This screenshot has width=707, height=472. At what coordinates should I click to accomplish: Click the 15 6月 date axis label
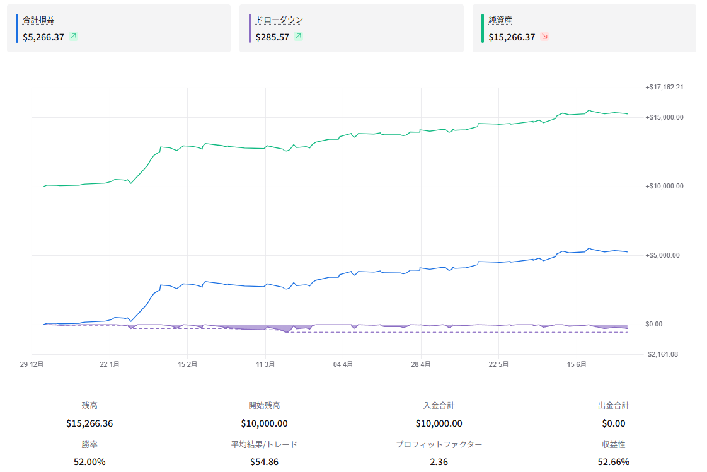(x=577, y=364)
